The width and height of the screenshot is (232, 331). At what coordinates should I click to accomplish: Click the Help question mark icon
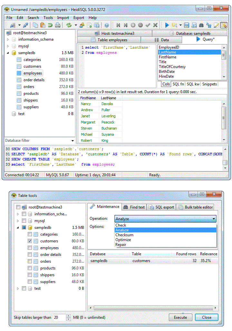click(107, 25)
